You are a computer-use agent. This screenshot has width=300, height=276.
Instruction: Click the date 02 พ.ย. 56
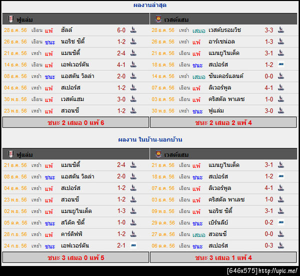click(x=15, y=211)
